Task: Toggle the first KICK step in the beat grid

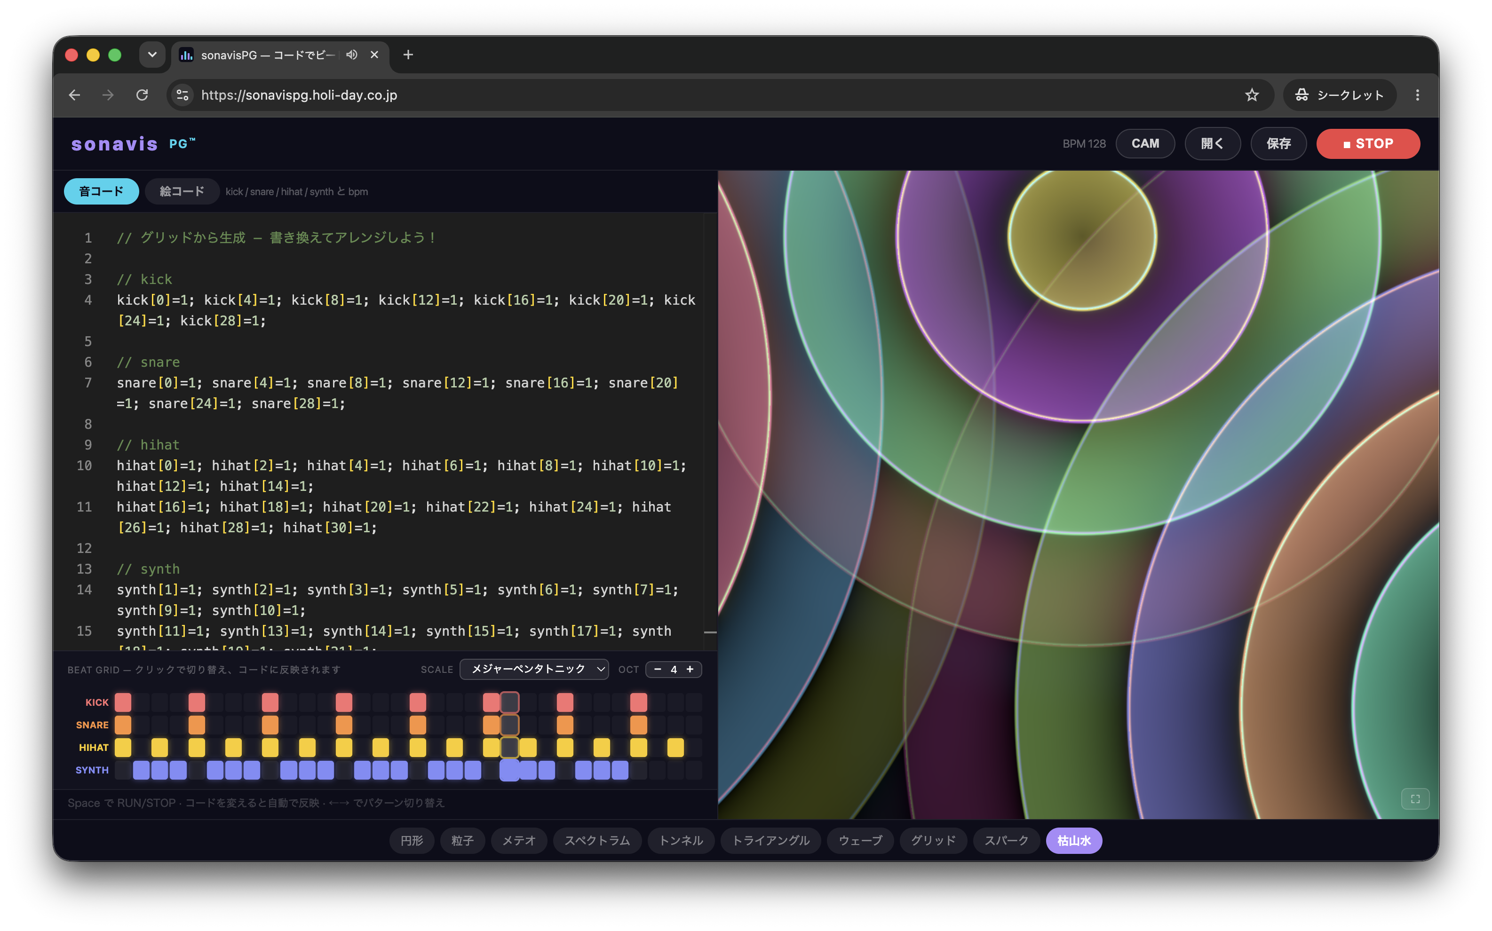Action: click(123, 702)
